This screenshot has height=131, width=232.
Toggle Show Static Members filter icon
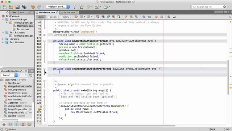click(x=17, y=124)
